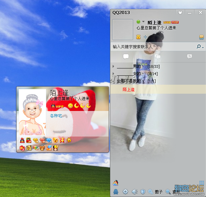Click rainbow diamond level 2 icon

click(36, 148)
